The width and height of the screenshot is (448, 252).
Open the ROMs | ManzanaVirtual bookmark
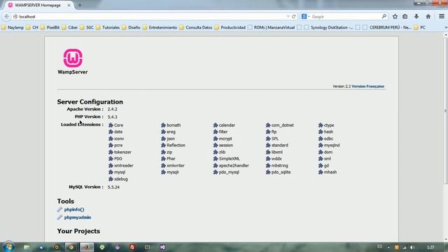(x=271, y=27)
